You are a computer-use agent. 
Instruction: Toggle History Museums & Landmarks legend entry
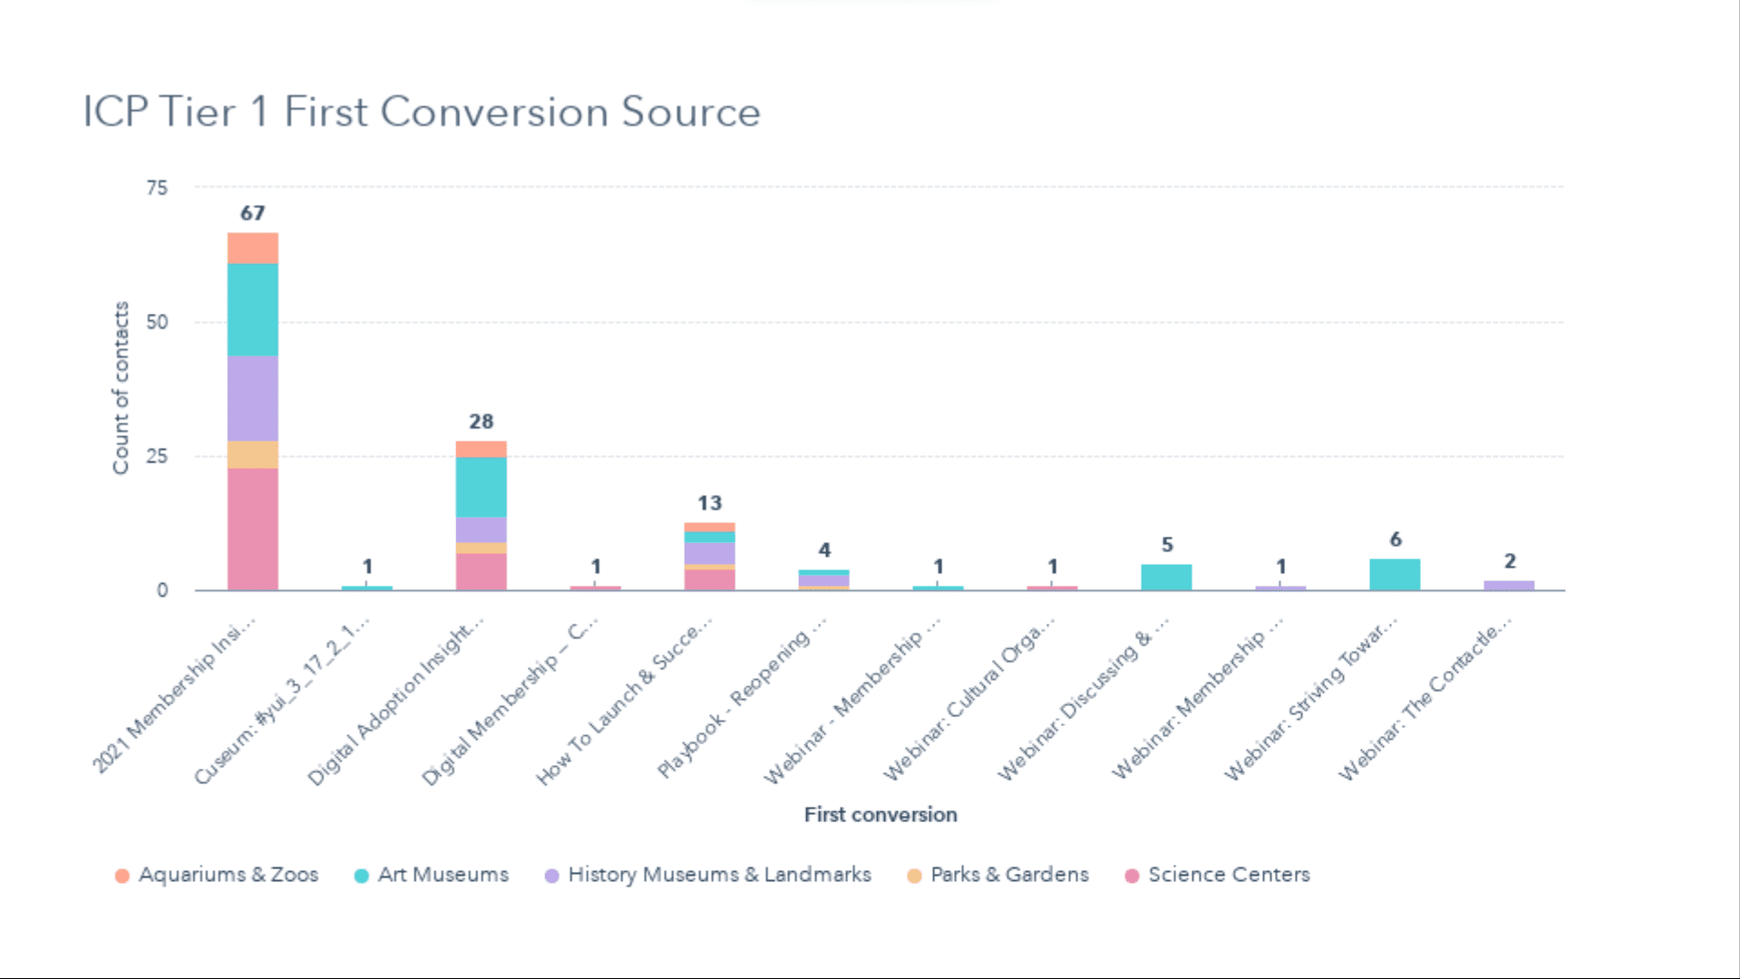(708, 875)
